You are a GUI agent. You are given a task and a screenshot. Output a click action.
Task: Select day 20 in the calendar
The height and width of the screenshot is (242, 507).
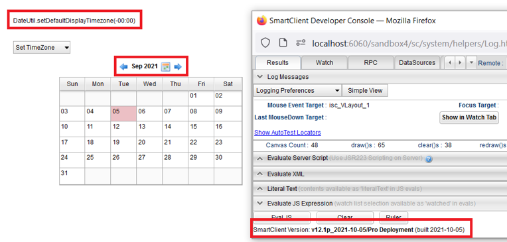149,145
